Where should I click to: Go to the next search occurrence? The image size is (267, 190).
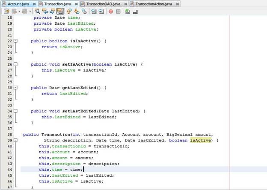53,12
